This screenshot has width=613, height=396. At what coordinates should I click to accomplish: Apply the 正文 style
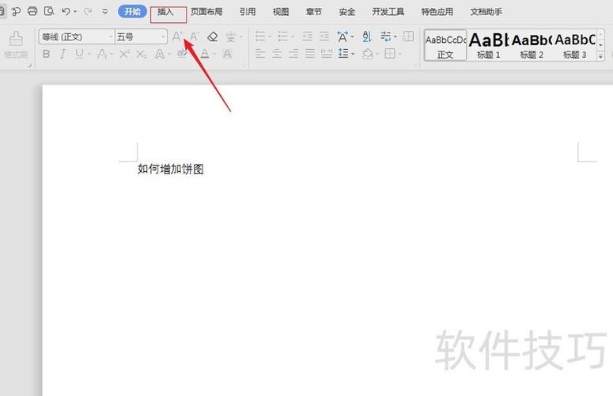[x=445, y=45]
